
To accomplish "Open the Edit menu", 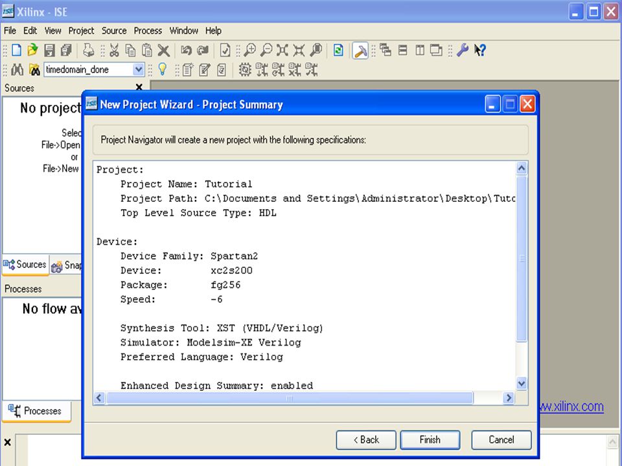I will pos(30,30).
